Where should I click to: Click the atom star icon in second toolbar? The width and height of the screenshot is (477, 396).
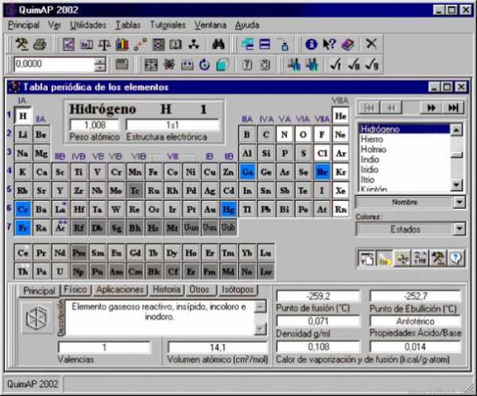pyautogui.click(x=169, y=64)
